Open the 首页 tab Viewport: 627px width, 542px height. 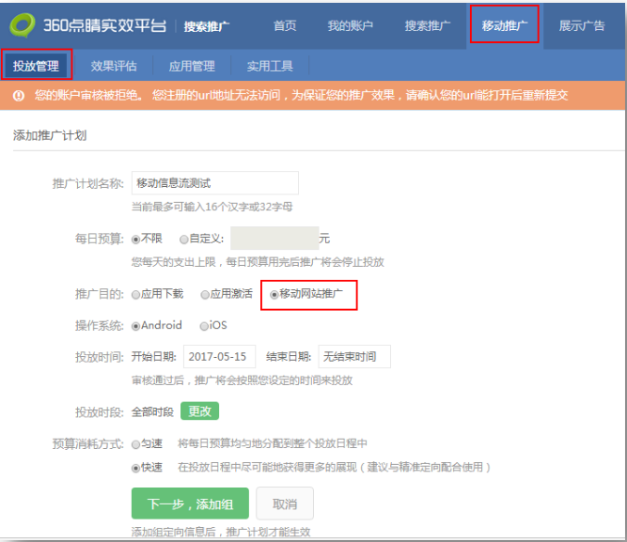pyautogui.click(x=285, y=25)
